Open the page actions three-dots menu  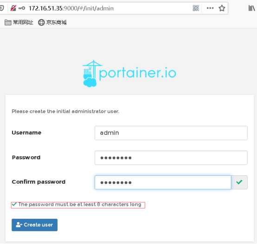click(210, 8)
